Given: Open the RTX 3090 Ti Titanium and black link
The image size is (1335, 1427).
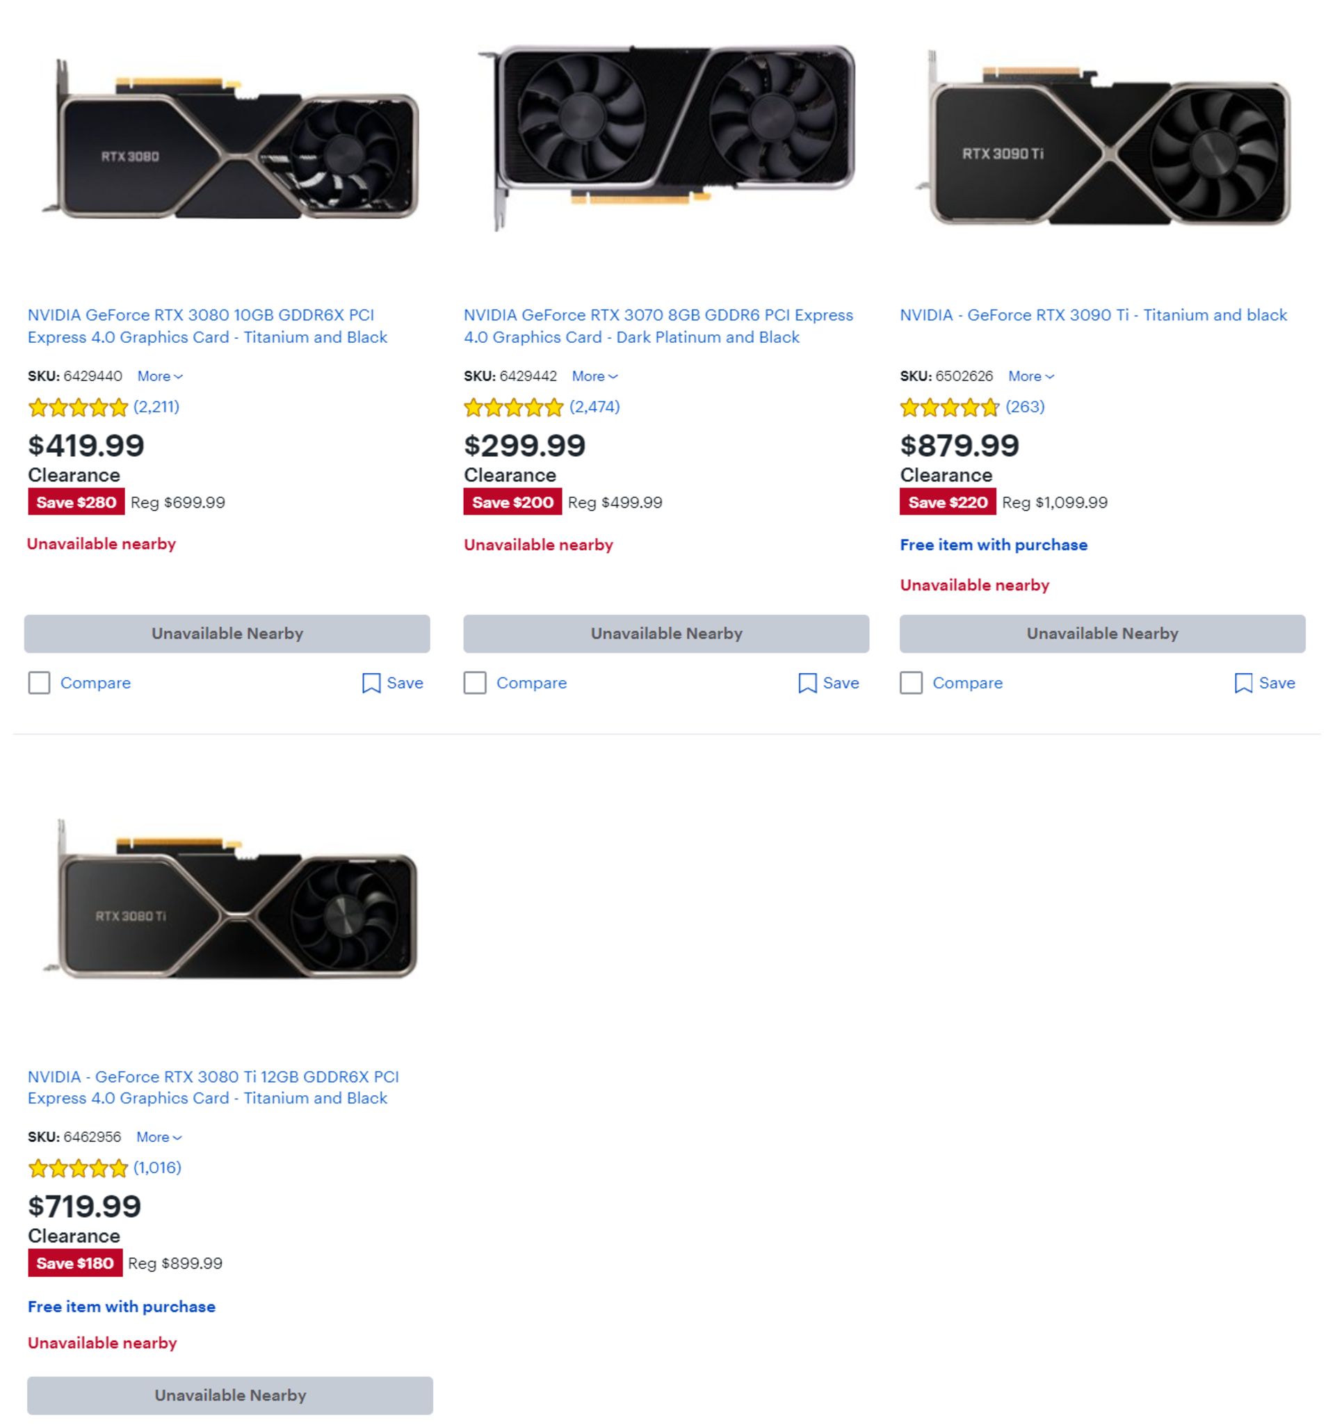Looking at the screenshot, I should point(1092,315).
